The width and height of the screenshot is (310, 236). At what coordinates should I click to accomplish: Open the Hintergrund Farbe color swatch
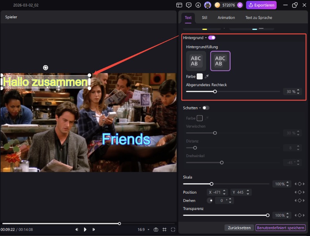(200, 76)
